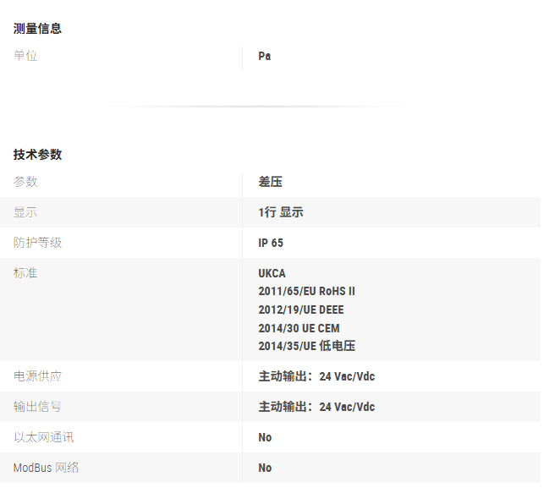Click the 以太网通讯 row label
555x504 pixels.
pos(43,437)
